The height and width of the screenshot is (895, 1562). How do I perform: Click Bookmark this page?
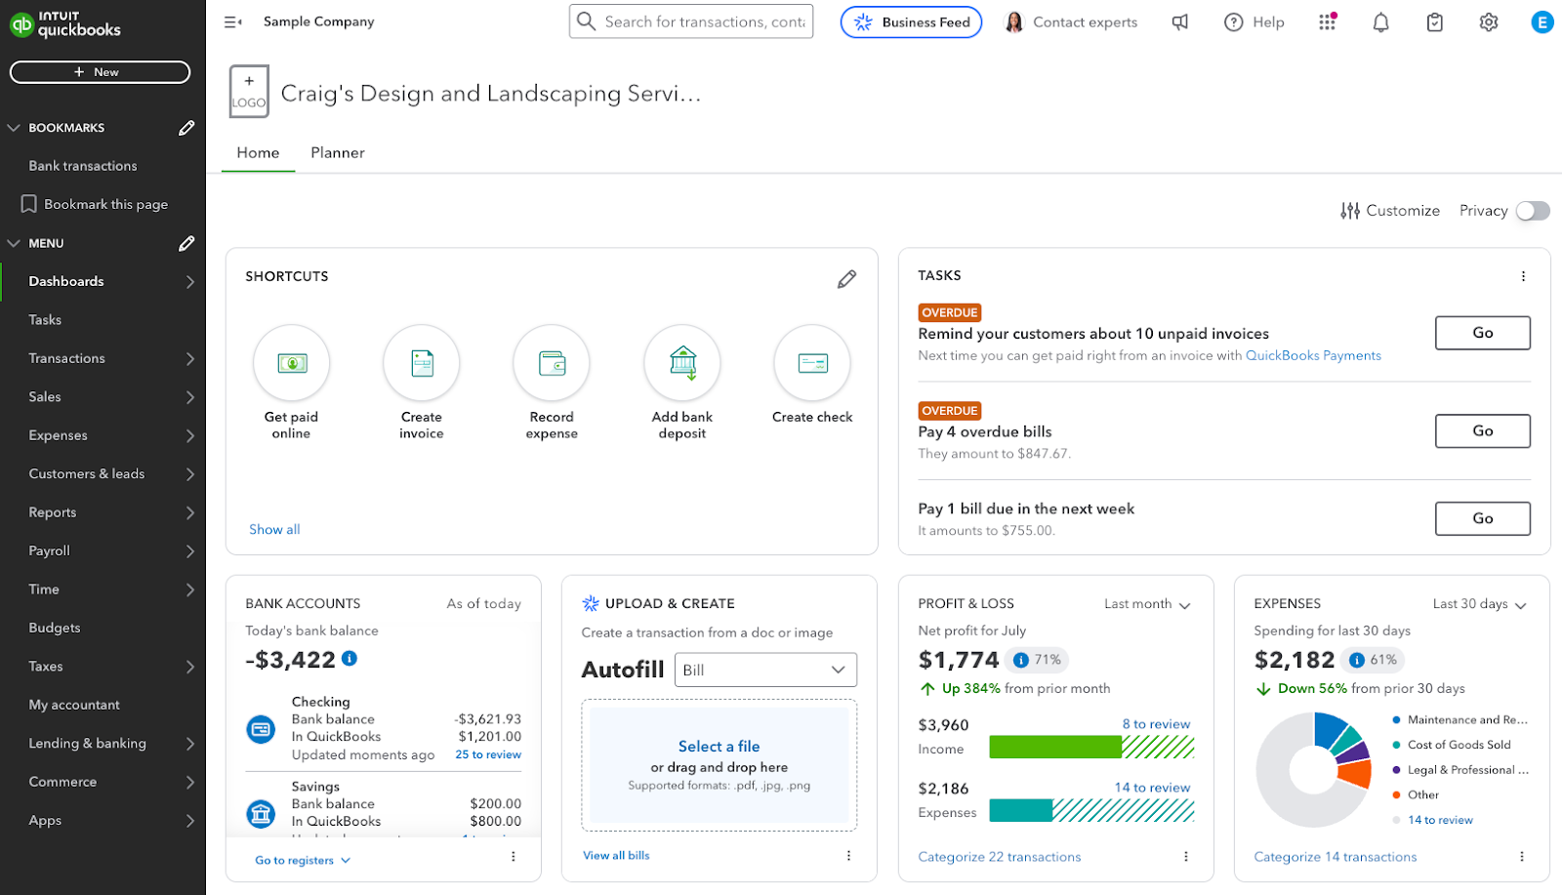pyautogui.click(x=95, y=204)
